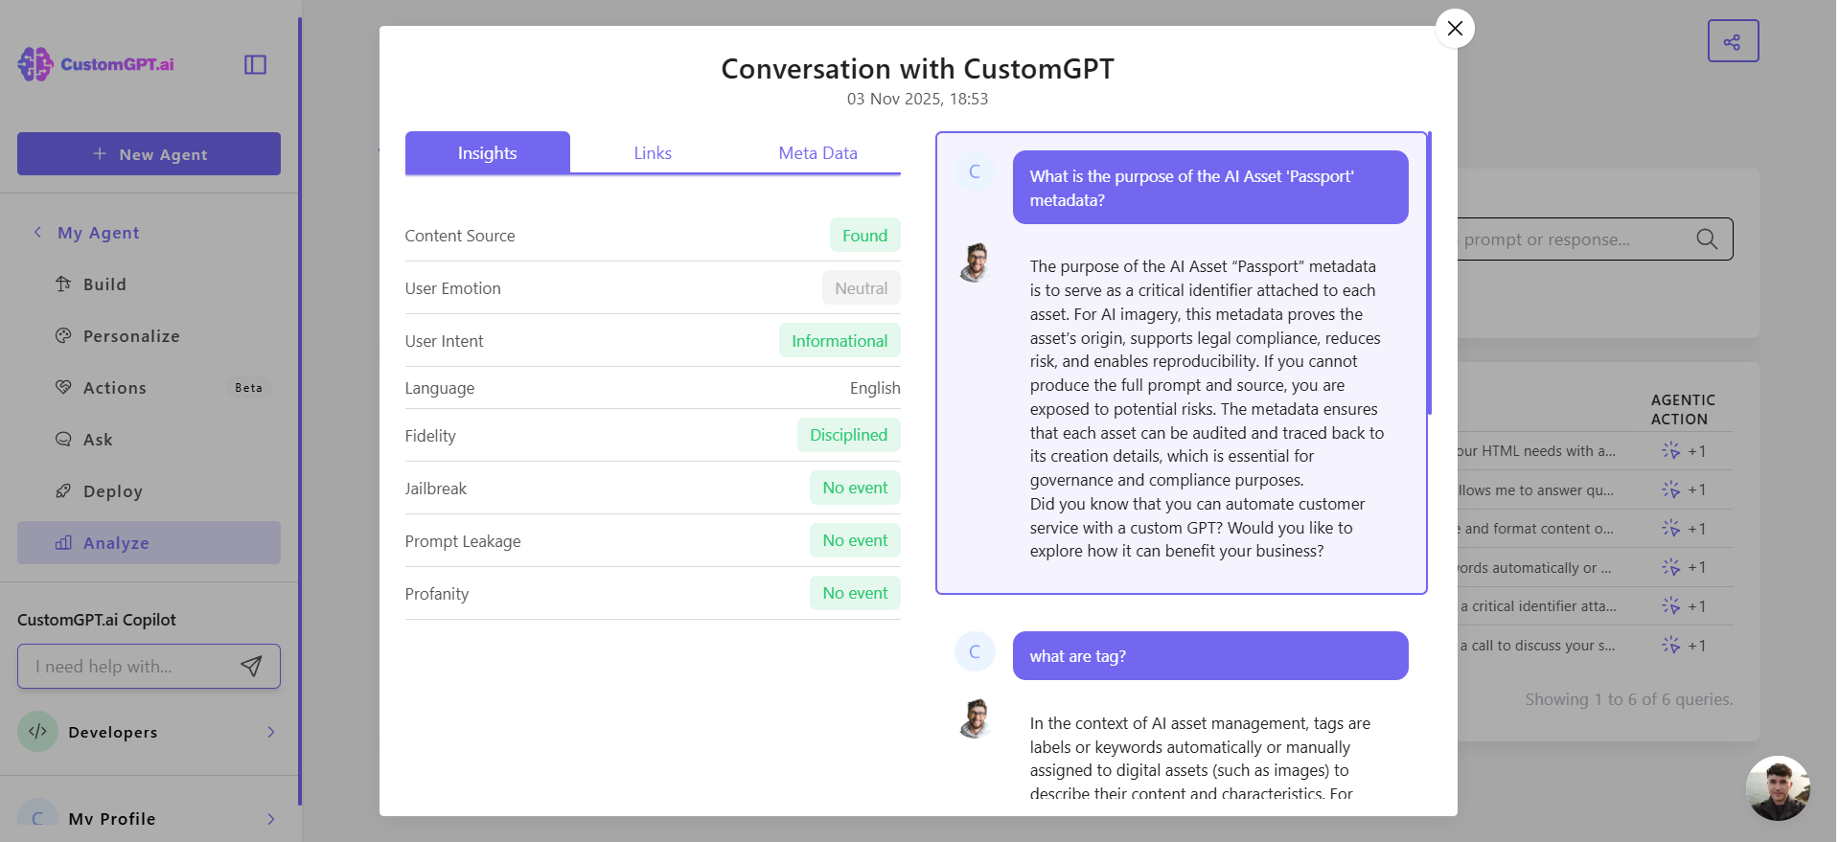The width and height of the screenshot is (1840, 842).
Task: Click the Personalize palette icon
Action: pos(63,335)
